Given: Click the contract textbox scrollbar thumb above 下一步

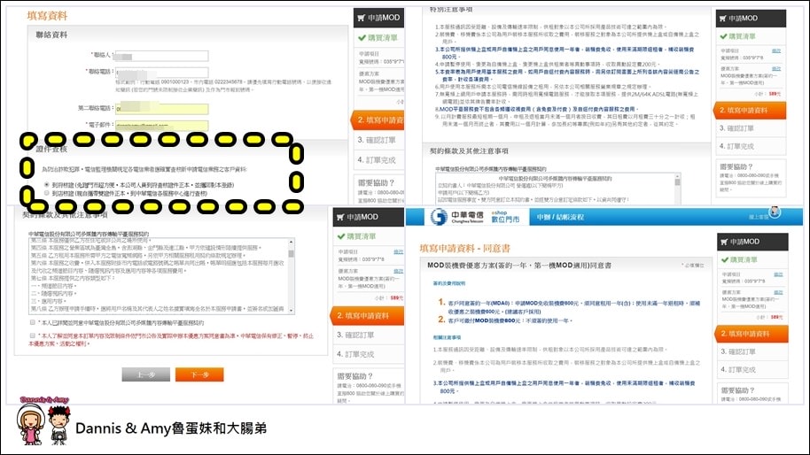Looking at the screenshot, I should 292,253.
